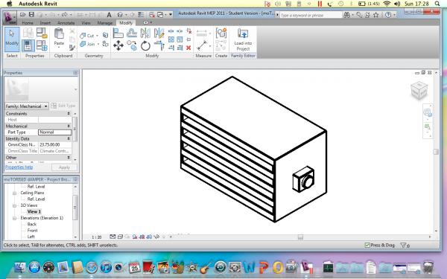Click the Spotlight search icon in menu bar
447x279 pixels.
pos(437,4)
